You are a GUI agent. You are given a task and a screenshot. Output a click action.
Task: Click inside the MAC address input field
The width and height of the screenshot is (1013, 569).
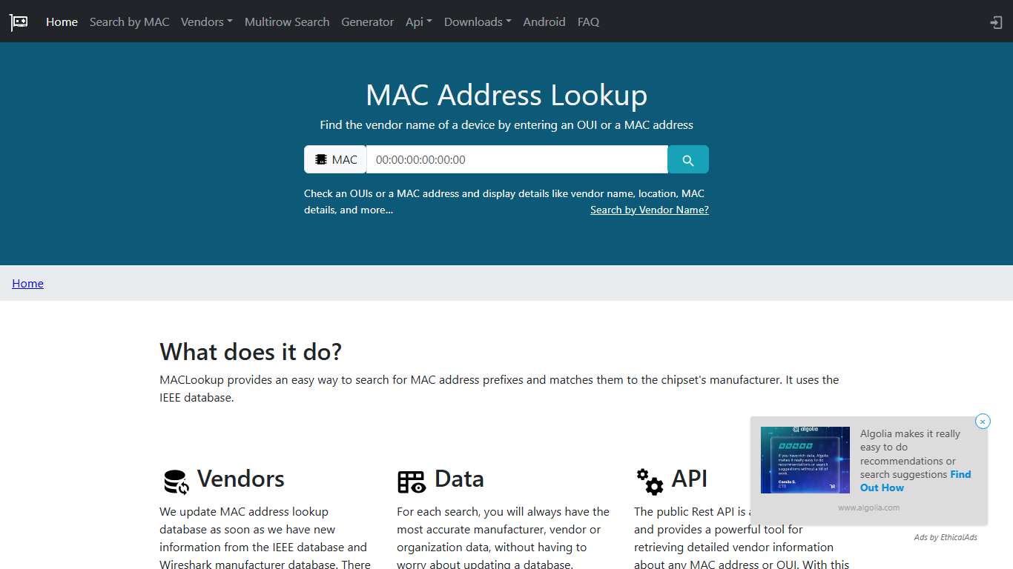[x=516, y=159]
